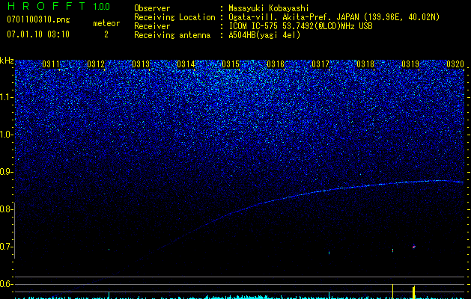Click the 0319 time marker
The height and width of the screenshot is (299, 471).
(410, 64)
